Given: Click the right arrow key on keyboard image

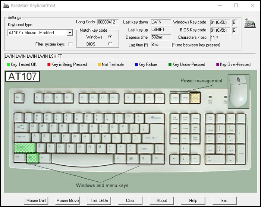Looking at the screenshot, I should (x=195, y=159).
